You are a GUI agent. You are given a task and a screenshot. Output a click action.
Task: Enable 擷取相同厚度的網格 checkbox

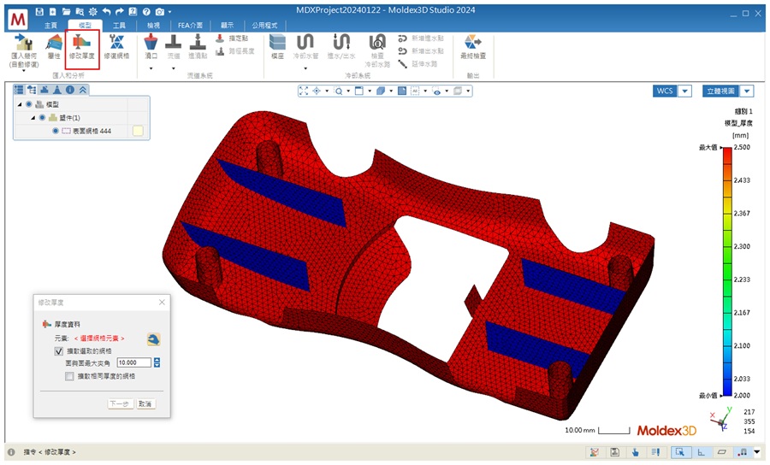click(69, 375)
